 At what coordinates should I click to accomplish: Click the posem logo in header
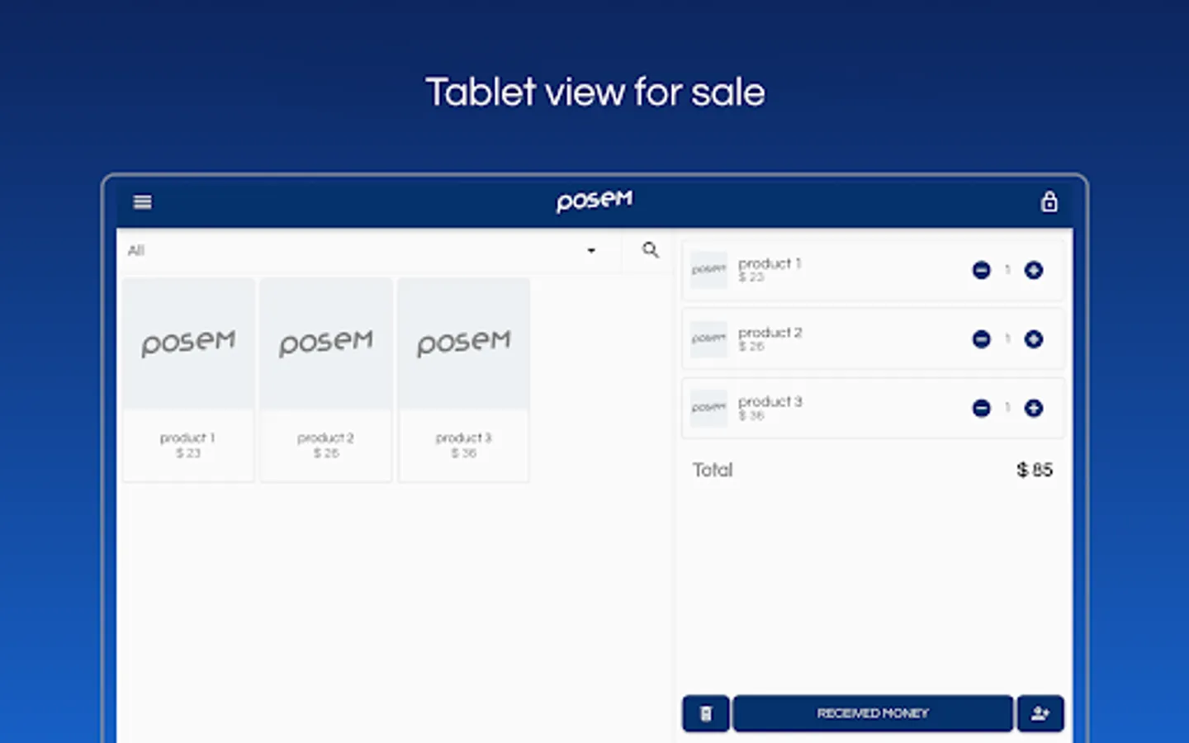tap(594, 201)
